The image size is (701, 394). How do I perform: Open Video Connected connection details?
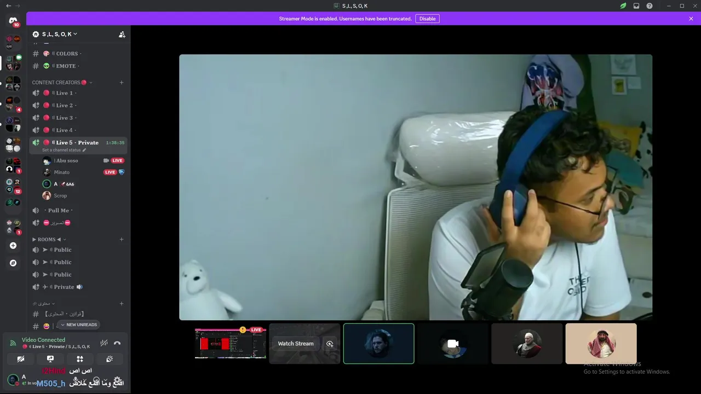[43, 340]
